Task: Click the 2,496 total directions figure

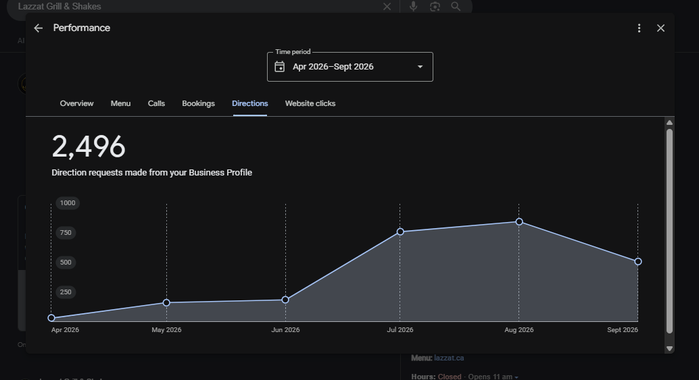Action: (x=89, y=146)
